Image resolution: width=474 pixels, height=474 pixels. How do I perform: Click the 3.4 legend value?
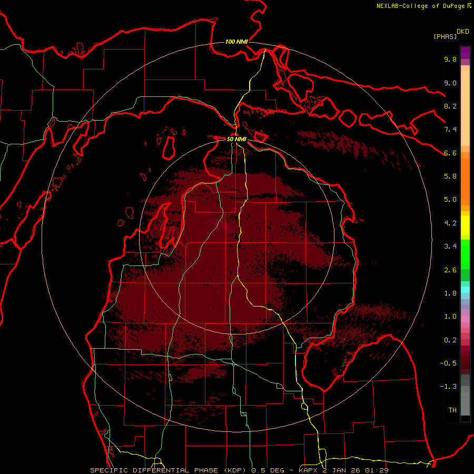450,246
